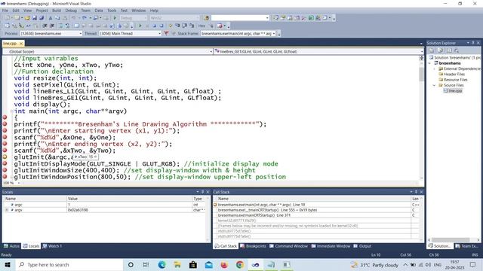Open the Debug menu

(x=71, y=11)
